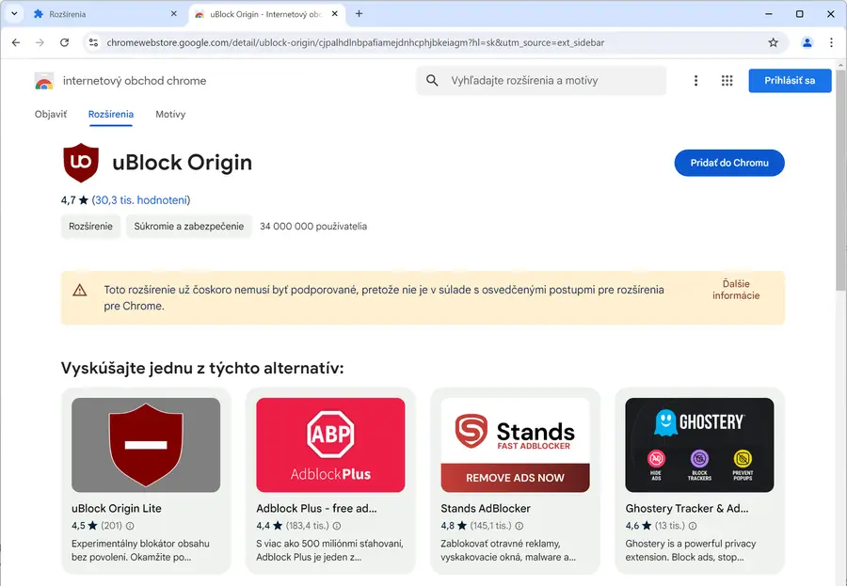The image size is (847, 586).
Task: Open the Adblock Plus thumbnail card
Action: pyautogui.click(x=330, y=445)
